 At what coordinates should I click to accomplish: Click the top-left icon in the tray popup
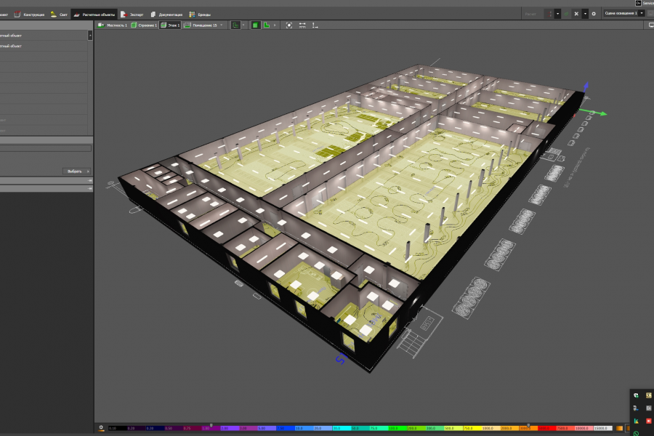point(636,395)
